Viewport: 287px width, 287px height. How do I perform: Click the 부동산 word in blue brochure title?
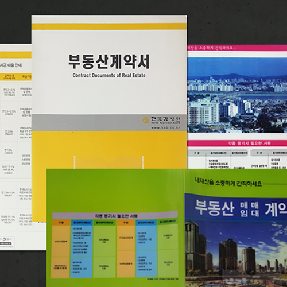215,208
